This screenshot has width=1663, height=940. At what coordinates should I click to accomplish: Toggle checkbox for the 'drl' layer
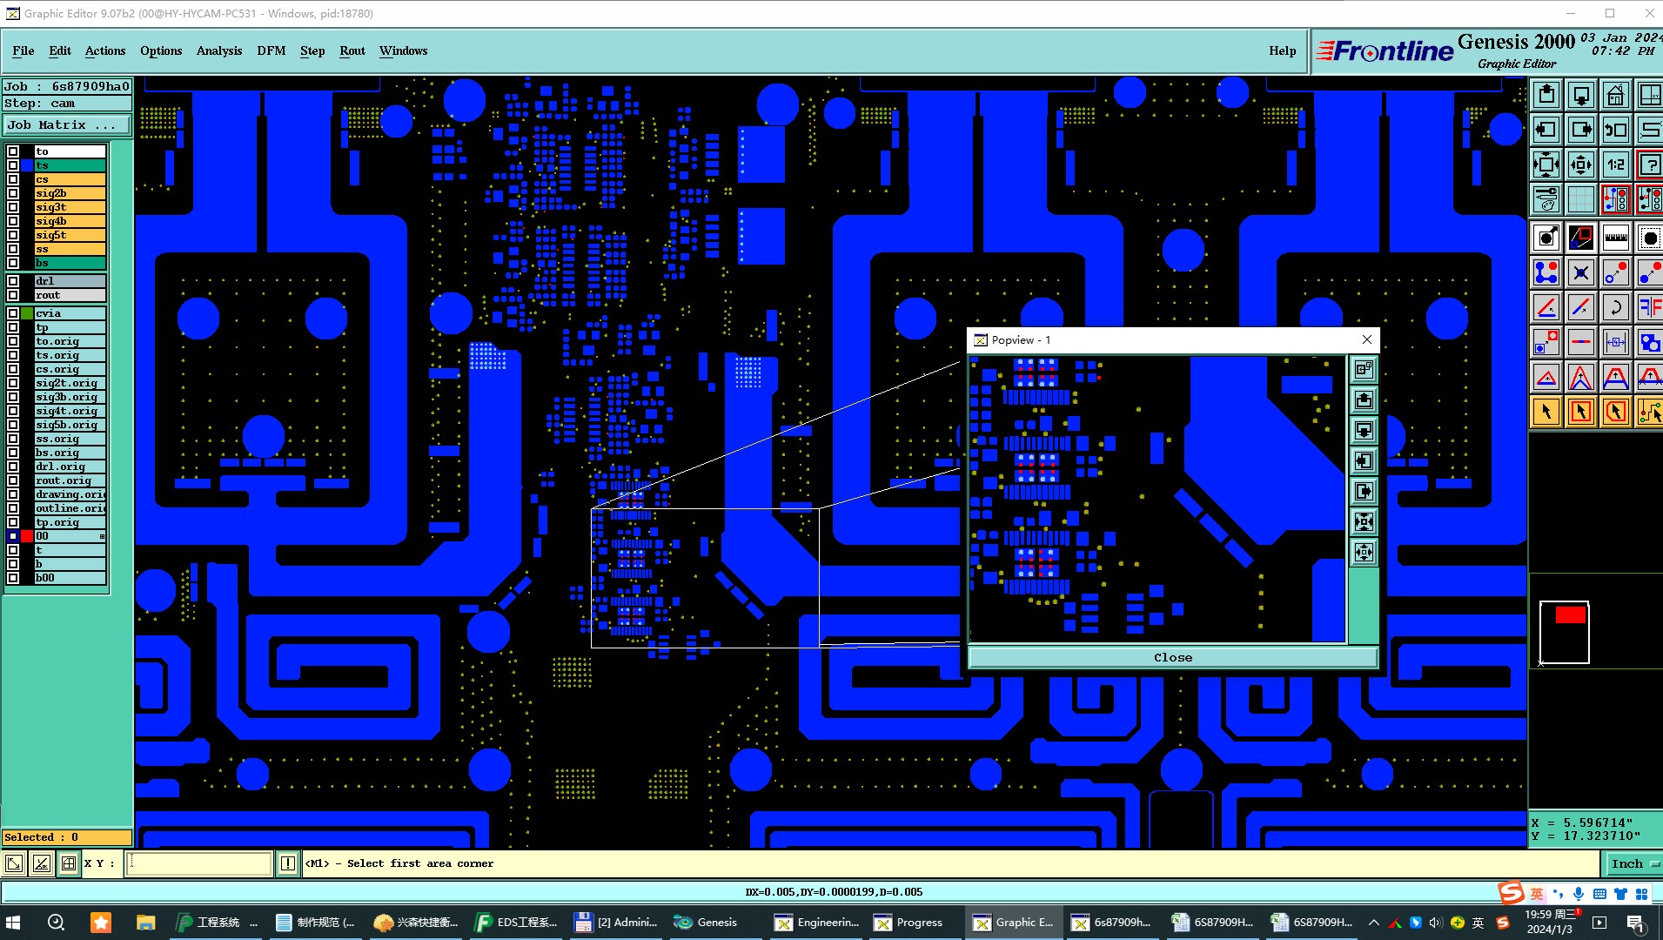pyautogui.click(x=13, y=281)
